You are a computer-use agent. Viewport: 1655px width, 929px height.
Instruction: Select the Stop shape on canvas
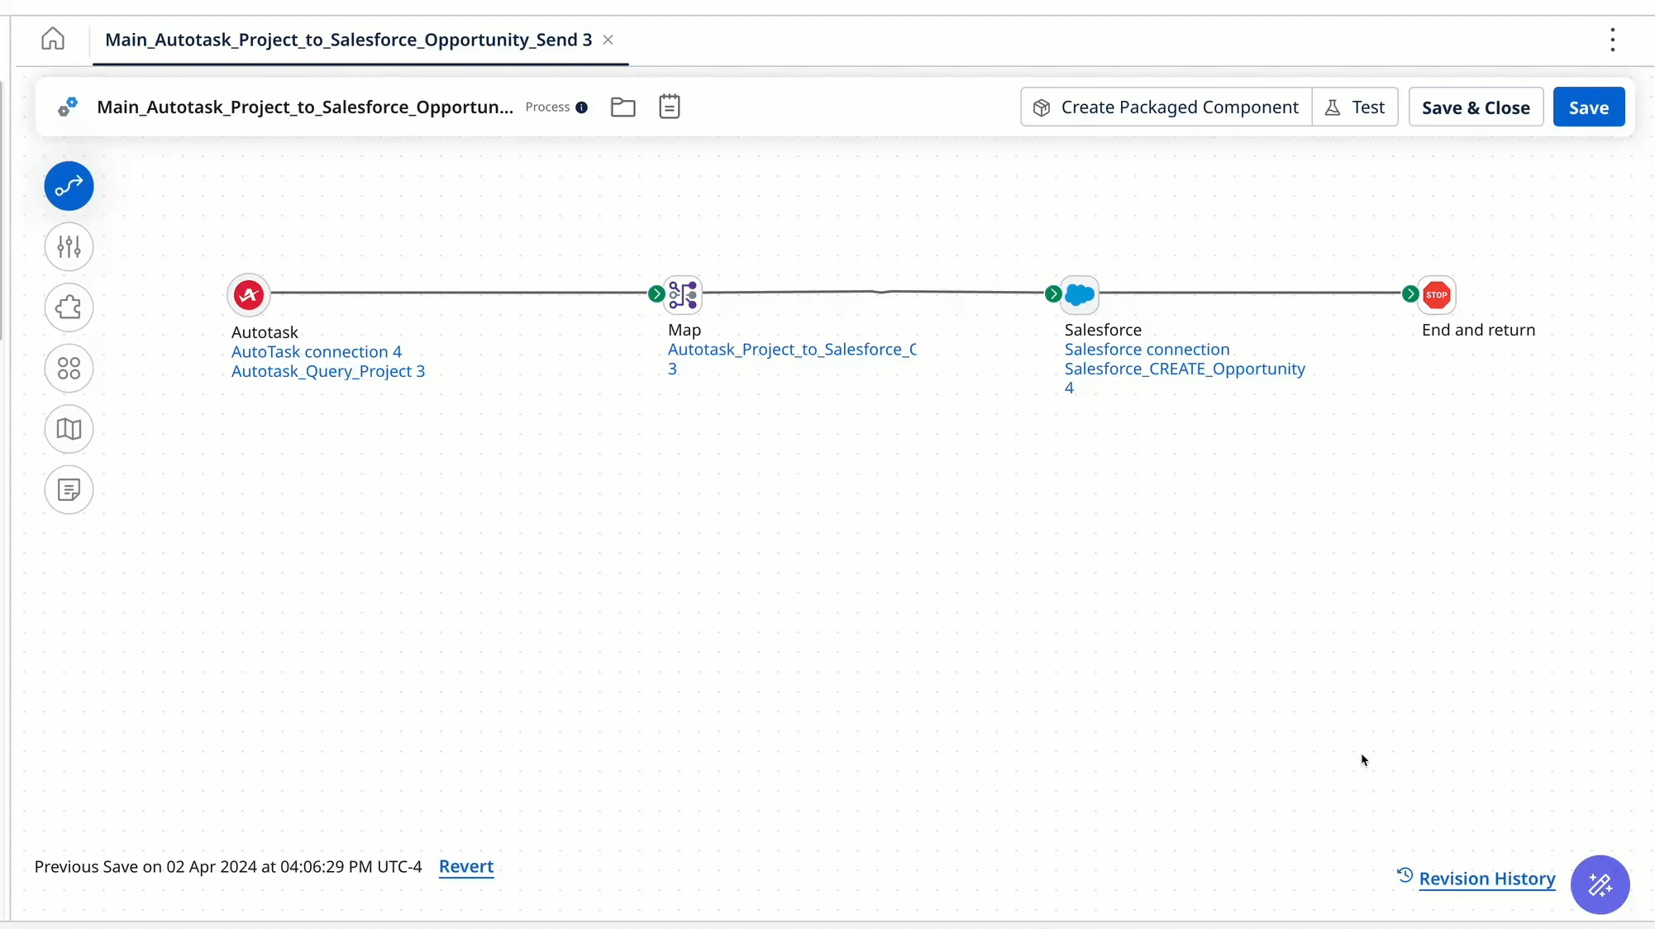coord(1437,294)
